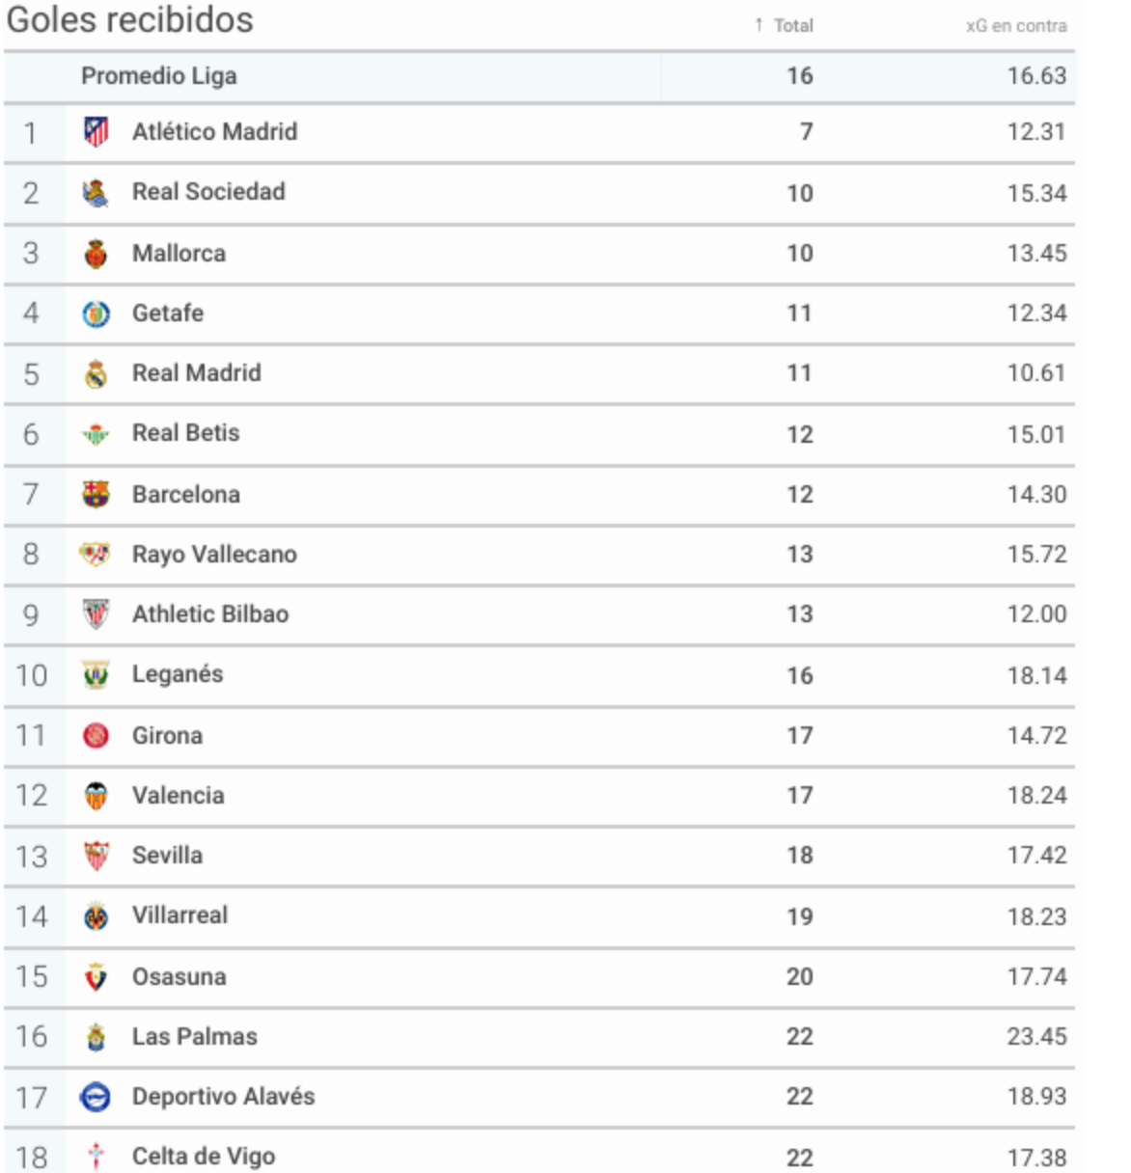
Task: Sort by the Total column header
Action: tap(793, 26)
